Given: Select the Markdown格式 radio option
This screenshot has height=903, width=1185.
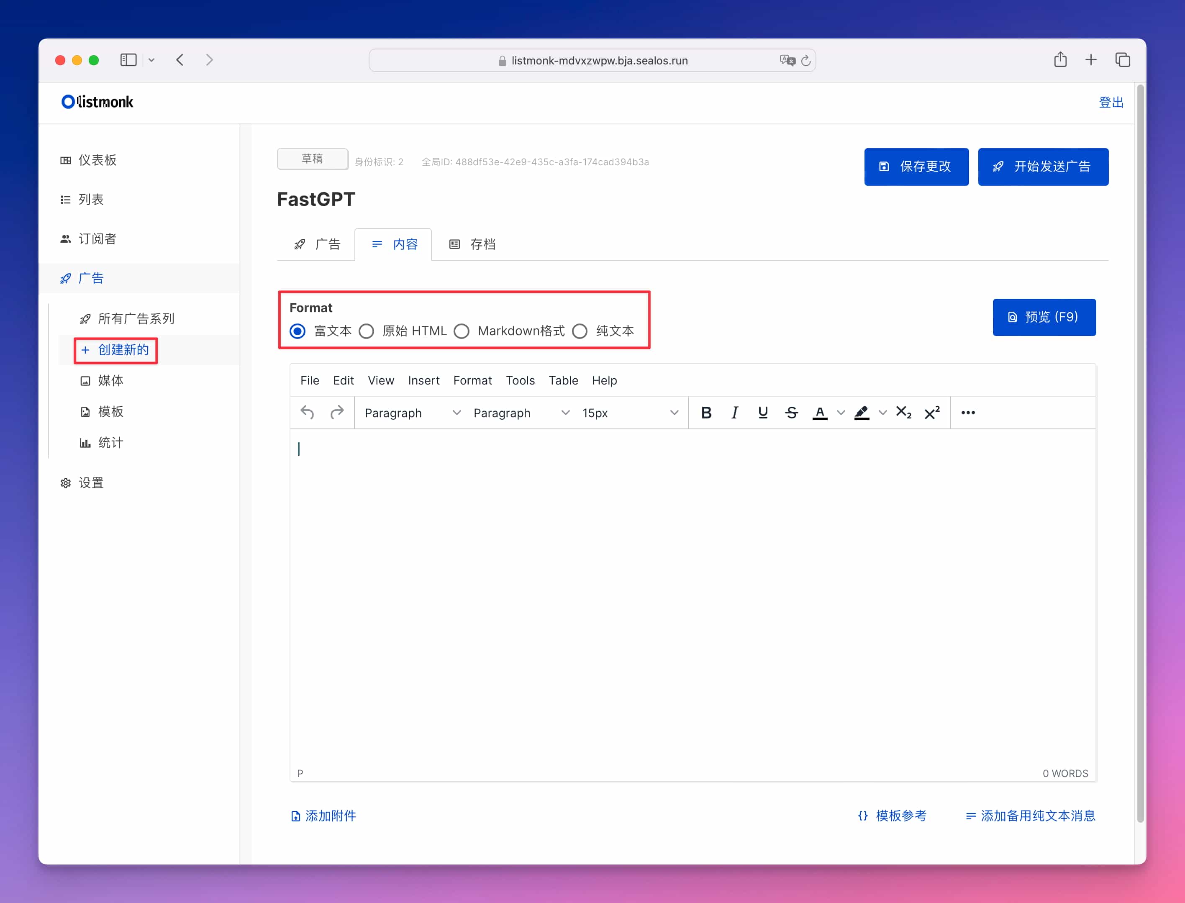Looking at the screenshot, I should (x=462, y=331).
